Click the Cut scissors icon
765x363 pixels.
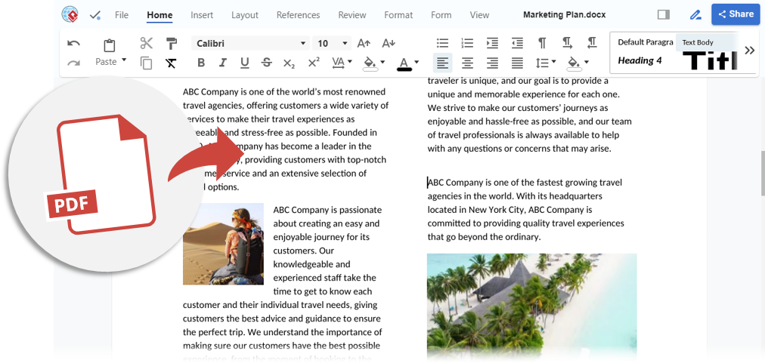click(147, 44)
